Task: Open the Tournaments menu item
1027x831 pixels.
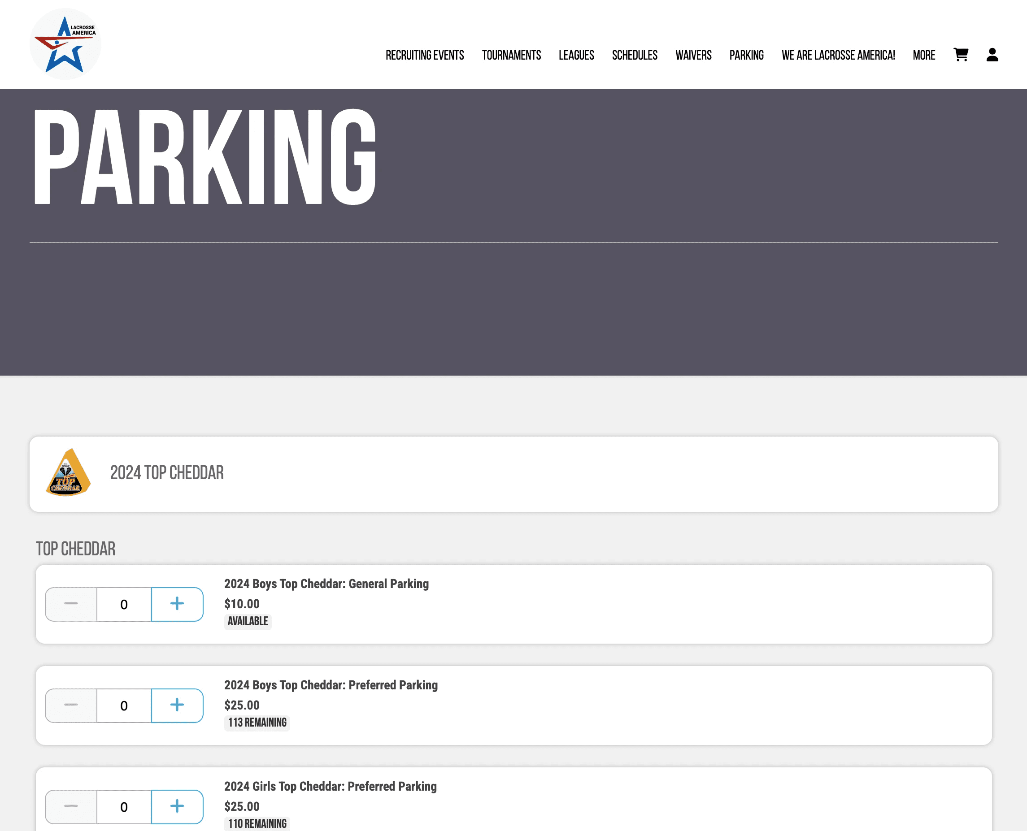Action: click(511, 56)
